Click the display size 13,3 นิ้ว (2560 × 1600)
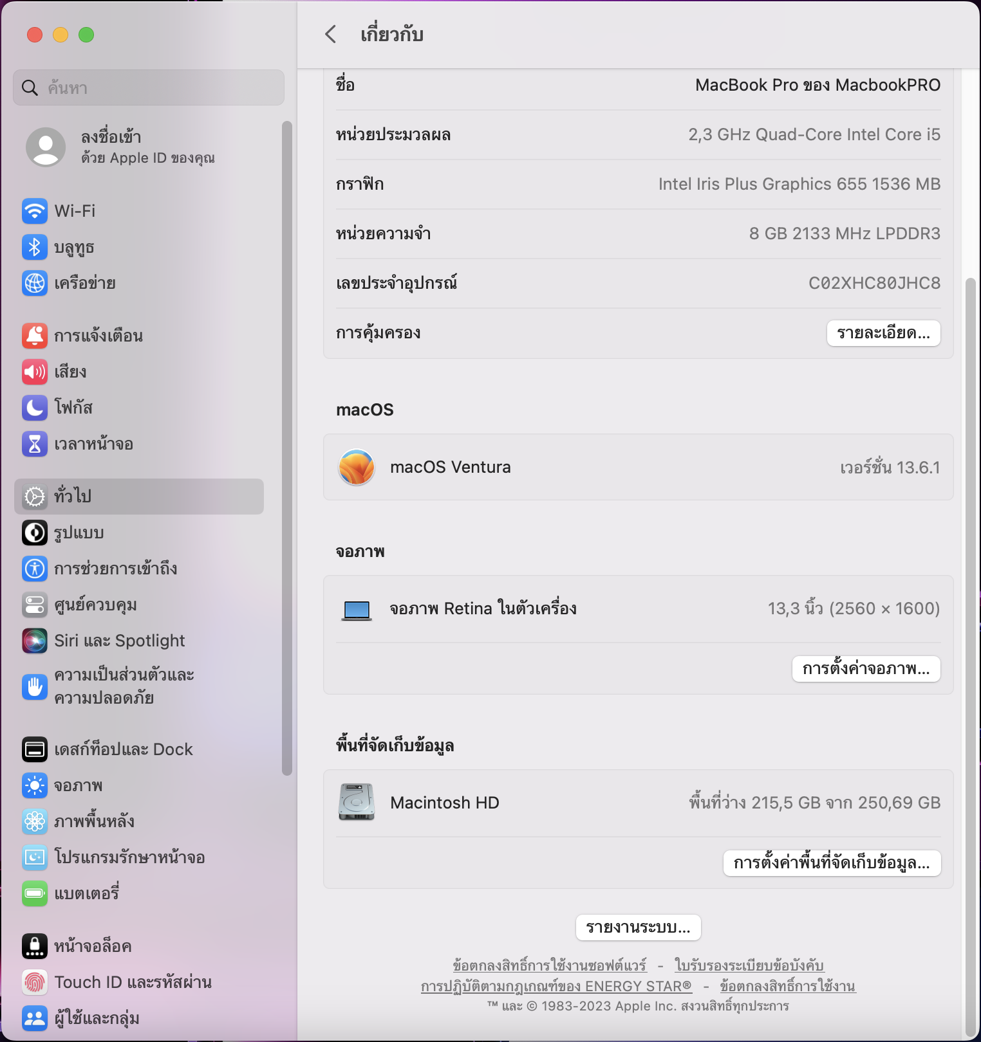The width and height of the screenshot is (981, 1042). tap(854, 608)
